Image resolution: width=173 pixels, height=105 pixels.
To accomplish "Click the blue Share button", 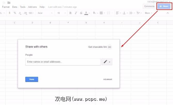I will pos(164,6).
